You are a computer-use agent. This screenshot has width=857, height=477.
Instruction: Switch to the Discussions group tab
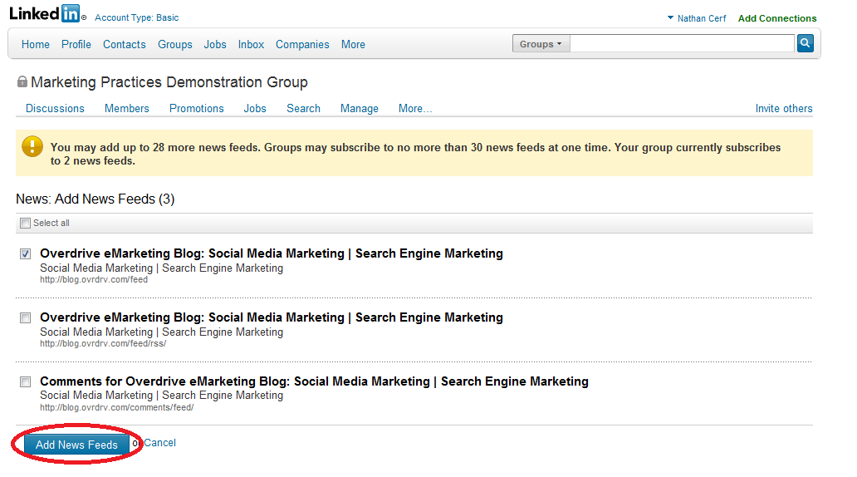[55, 108]
